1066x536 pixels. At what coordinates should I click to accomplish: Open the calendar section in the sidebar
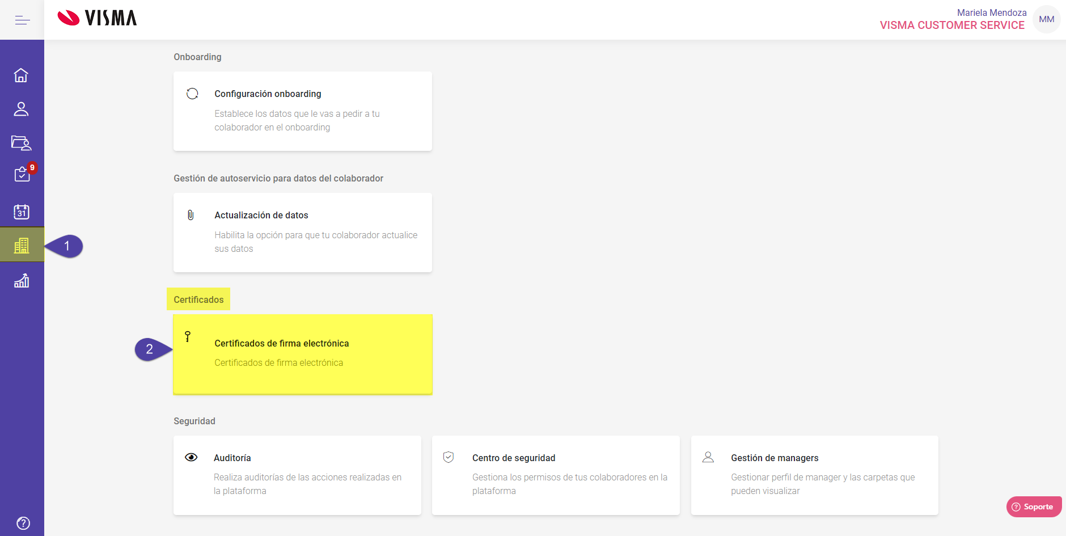22,211
